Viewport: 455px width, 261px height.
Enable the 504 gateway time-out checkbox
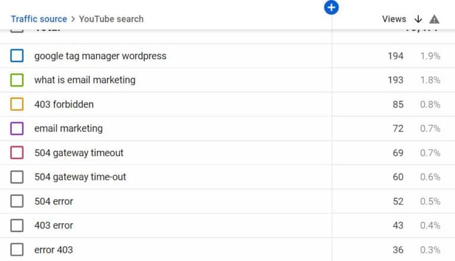tap(17, 177)
